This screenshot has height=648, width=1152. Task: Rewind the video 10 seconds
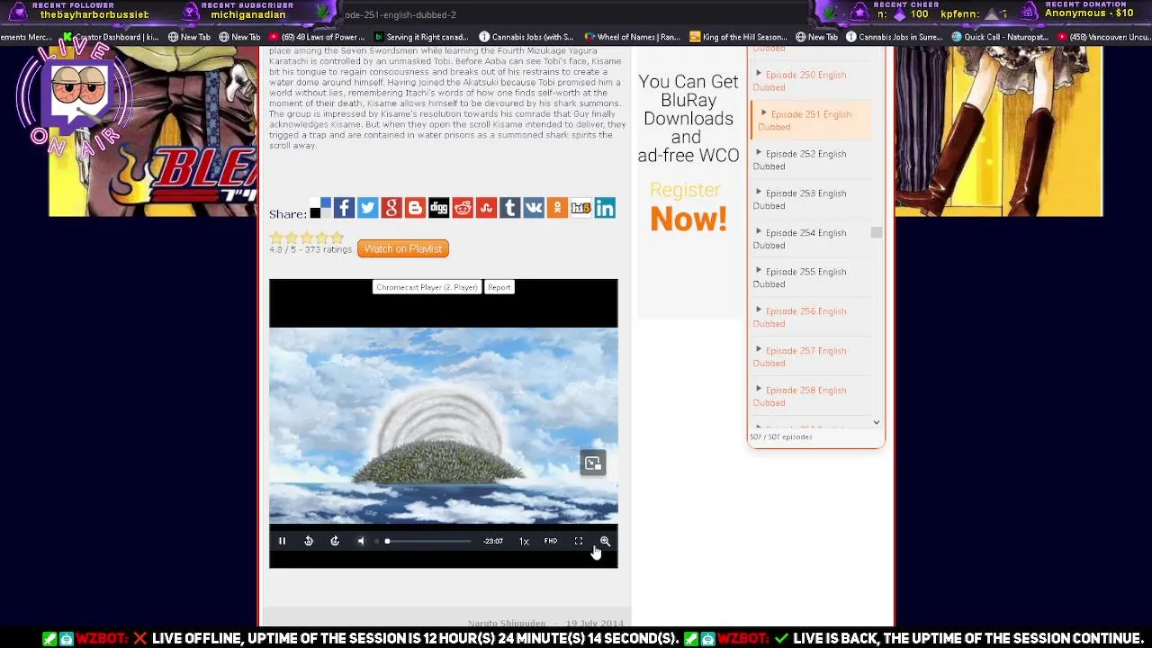309,541
